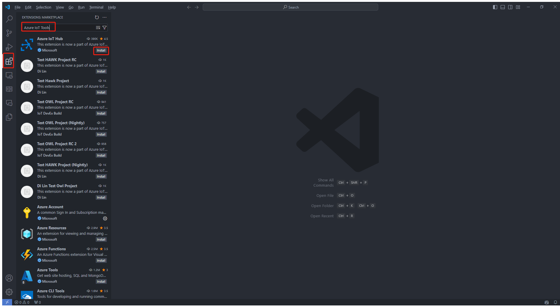Screen dimensions: 560x307
Task: Click the Azure IoT Tools search field
Action: 59,28
